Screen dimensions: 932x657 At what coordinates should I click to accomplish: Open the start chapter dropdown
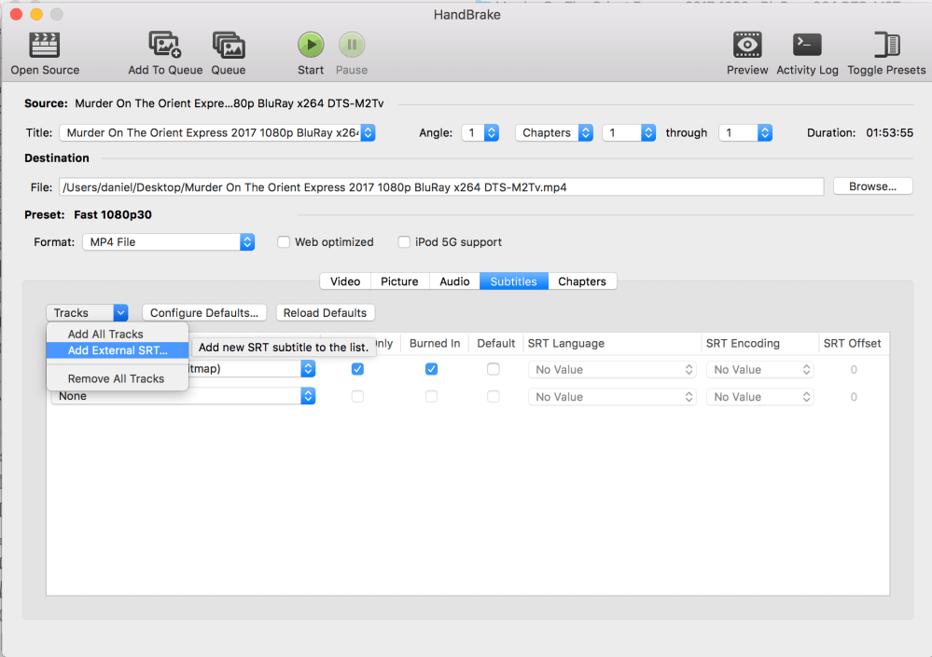pos(629,133)
